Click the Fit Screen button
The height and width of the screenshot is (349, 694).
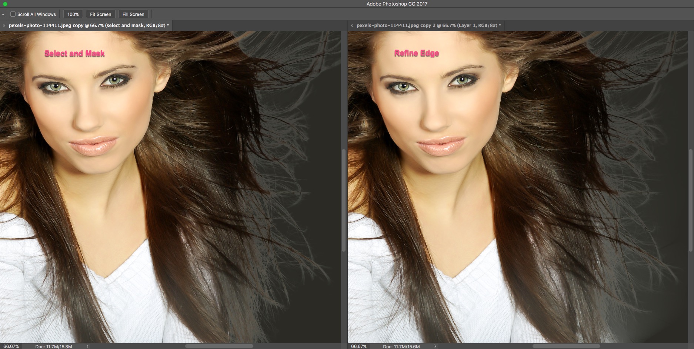pyautogui.click(x=100, y=14)
